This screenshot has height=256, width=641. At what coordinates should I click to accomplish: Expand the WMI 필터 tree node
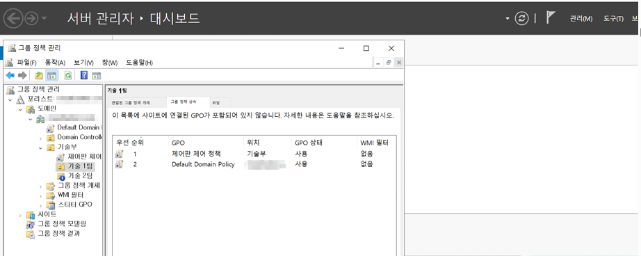click(40, 195)
